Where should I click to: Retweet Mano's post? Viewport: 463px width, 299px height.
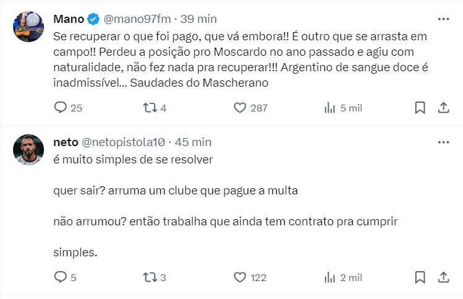tap(150, 108)
